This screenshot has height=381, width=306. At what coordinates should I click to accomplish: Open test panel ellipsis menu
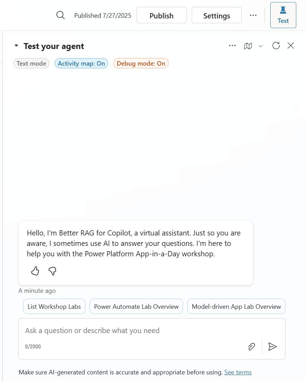(x=232, y=46)
